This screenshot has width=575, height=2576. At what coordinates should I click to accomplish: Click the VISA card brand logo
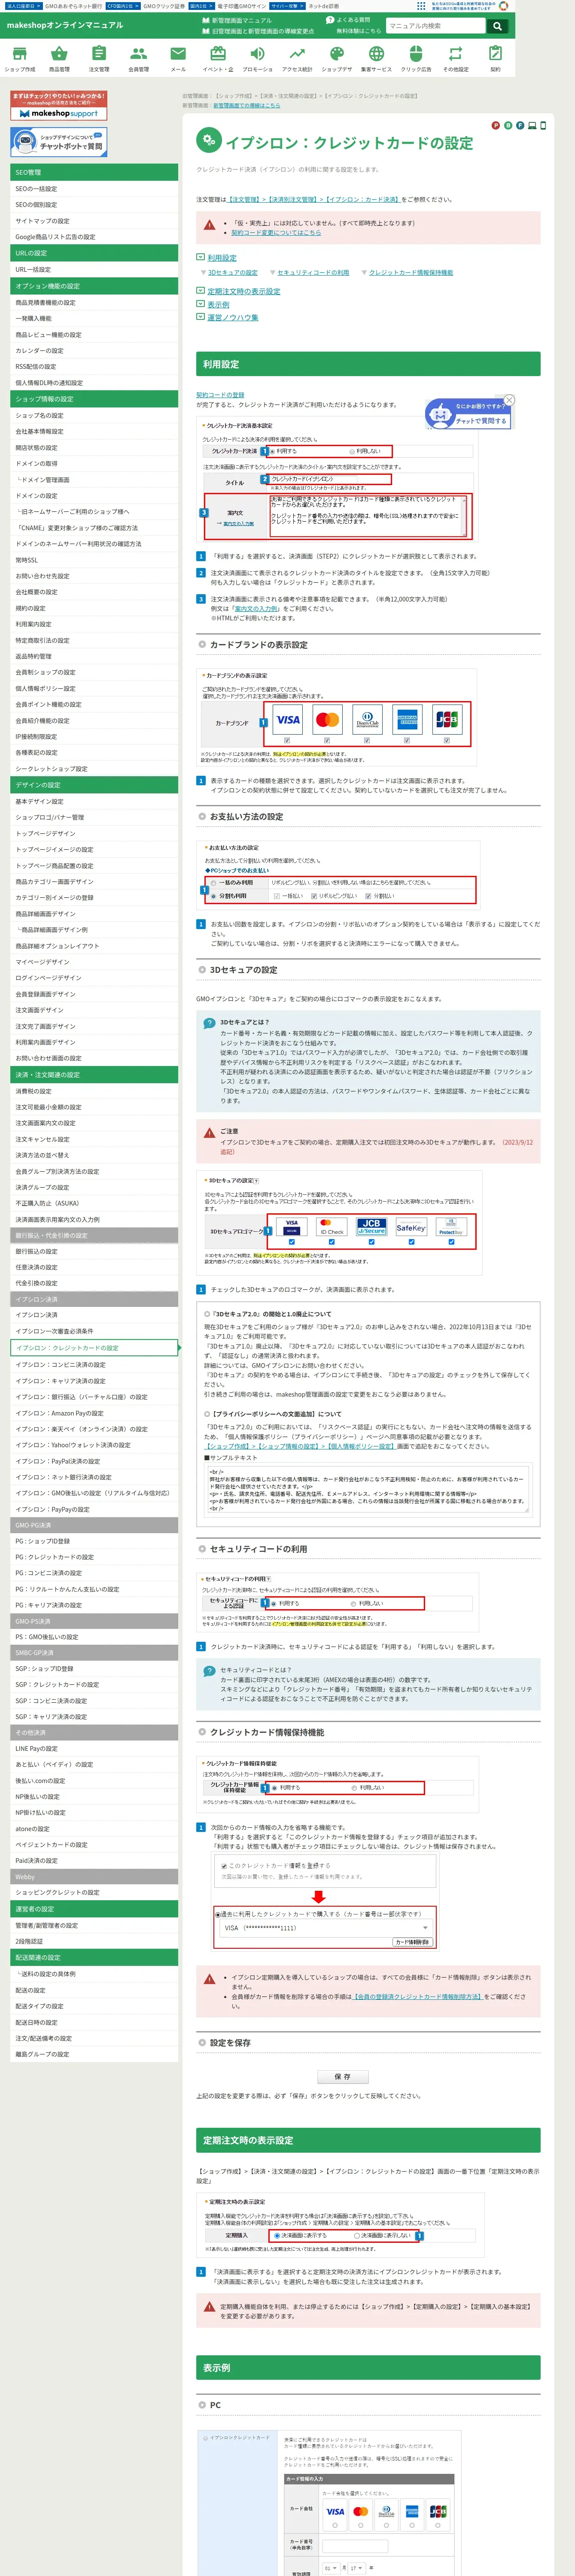pos(288,720)
